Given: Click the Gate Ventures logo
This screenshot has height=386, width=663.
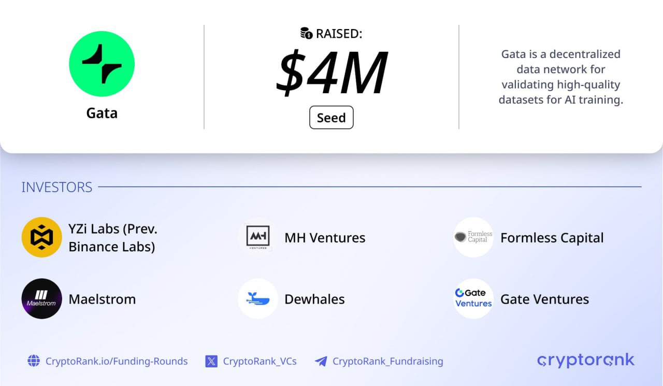Looking at the screenshot, I should (x=473, y=298).
